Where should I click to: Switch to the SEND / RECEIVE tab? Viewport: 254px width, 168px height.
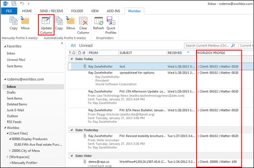click(x=52, y=11)
